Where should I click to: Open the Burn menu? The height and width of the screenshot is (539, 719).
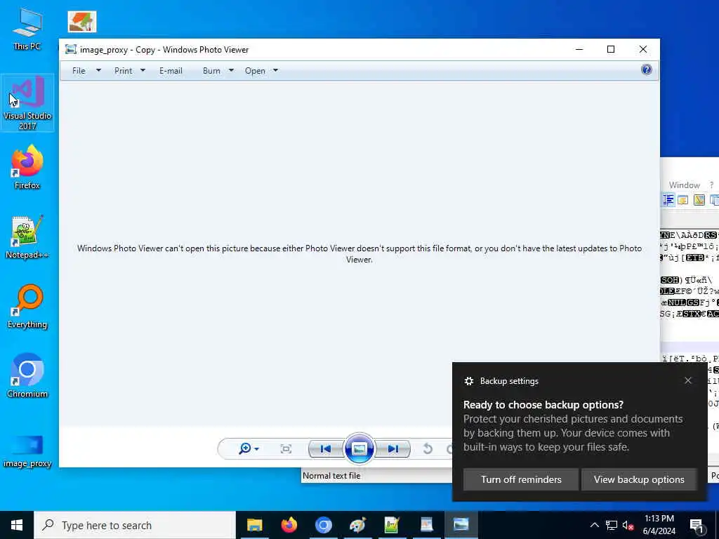coord(211,71)
